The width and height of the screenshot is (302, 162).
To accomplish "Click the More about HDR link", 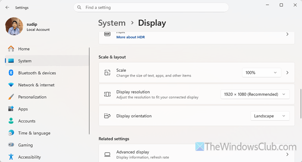I will pos(131,37).
